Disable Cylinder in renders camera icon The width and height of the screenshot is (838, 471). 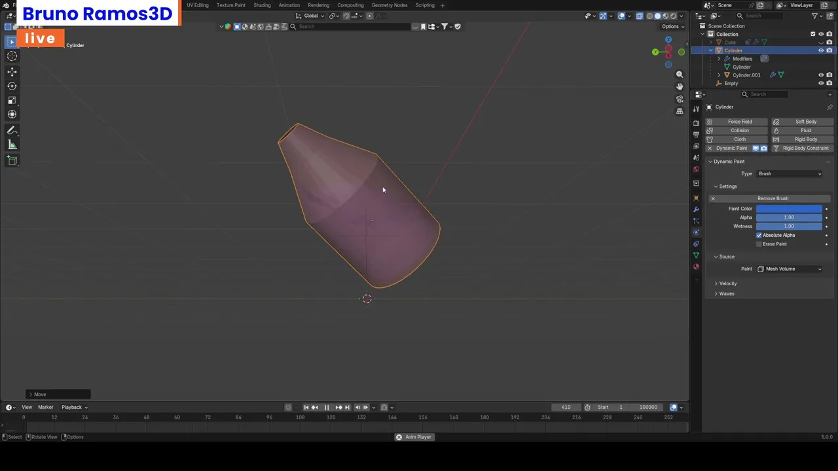coord(829,50)
